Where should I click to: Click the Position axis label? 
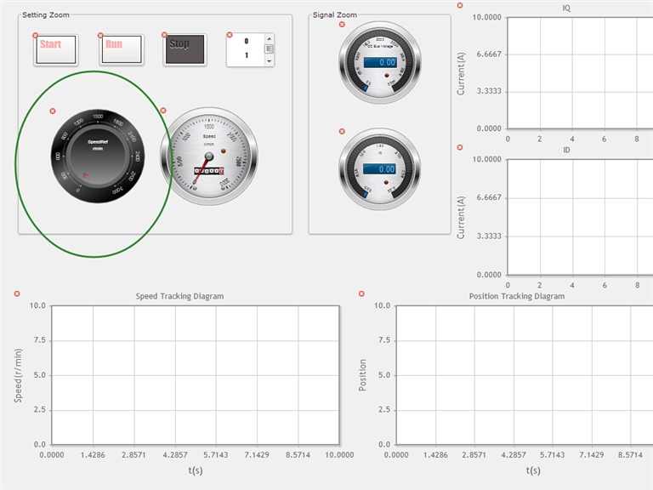tap(362, 375)
